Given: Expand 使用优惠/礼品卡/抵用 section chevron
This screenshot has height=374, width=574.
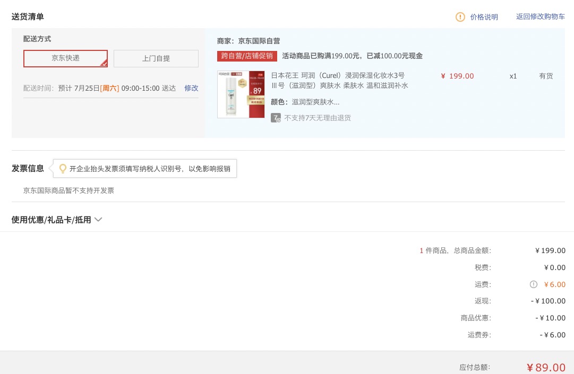Looking at the screenshot, I should tap(98, 220).
